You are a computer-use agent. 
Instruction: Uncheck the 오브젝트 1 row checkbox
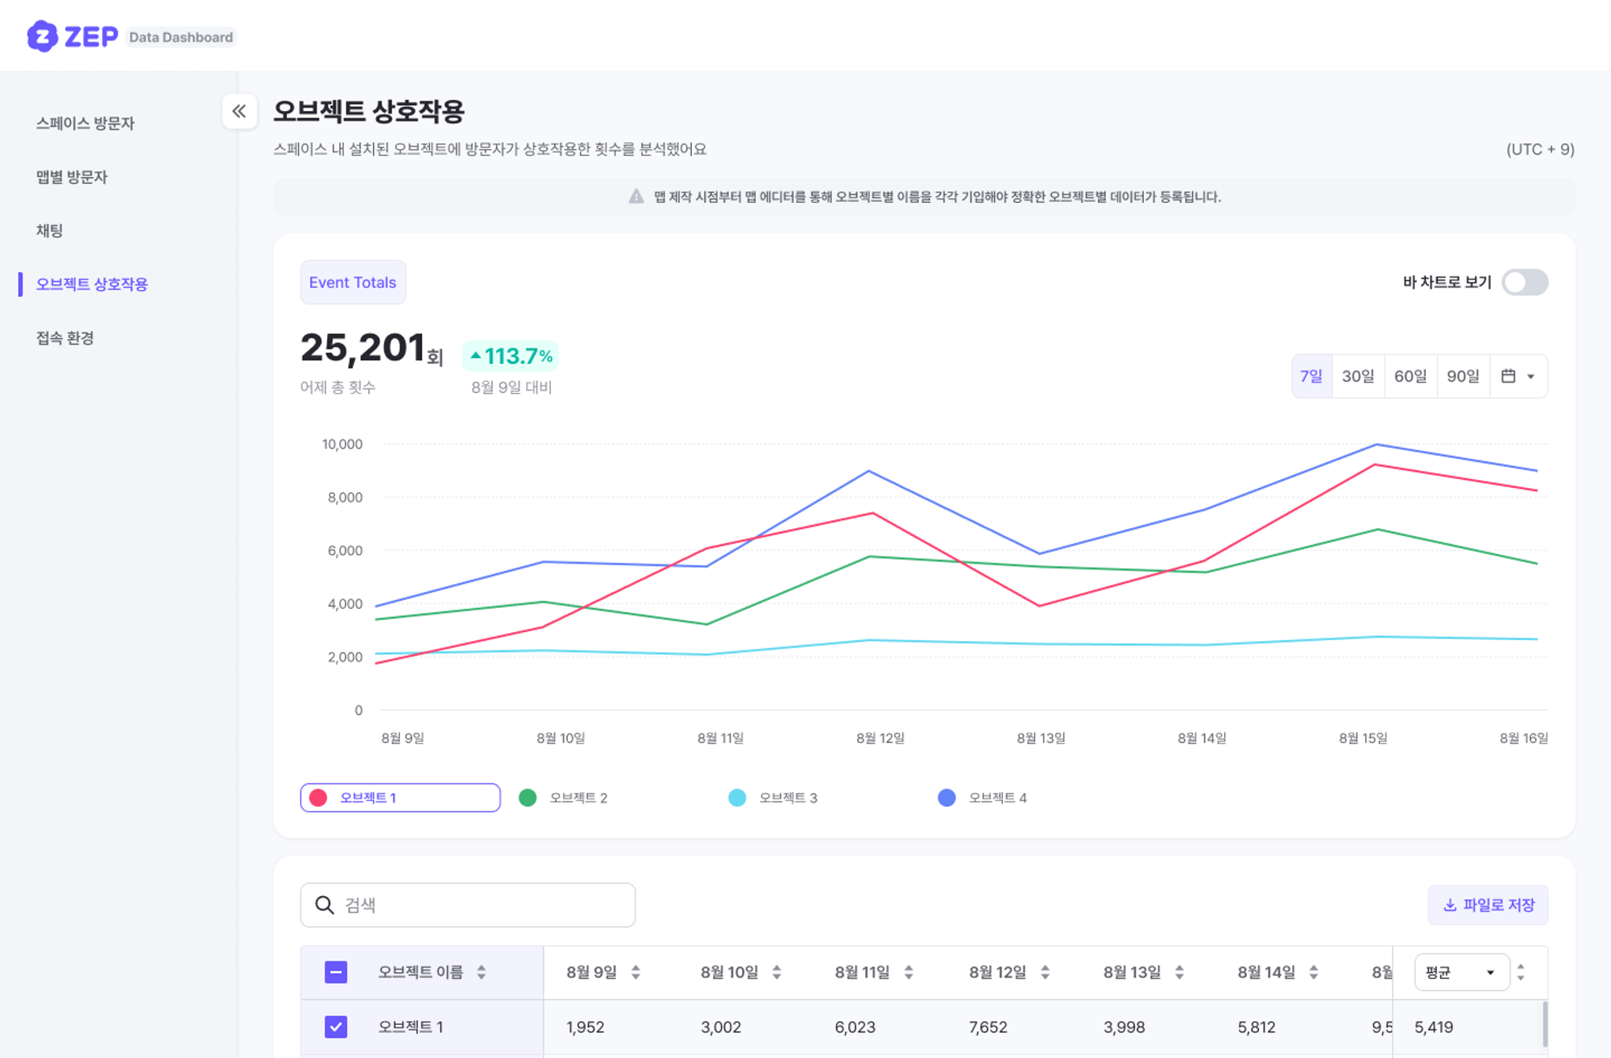coord(336,1027)
